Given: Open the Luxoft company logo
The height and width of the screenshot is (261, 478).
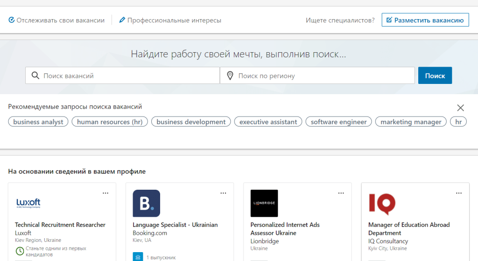Looking at the screenshot, I should point(28,203).
